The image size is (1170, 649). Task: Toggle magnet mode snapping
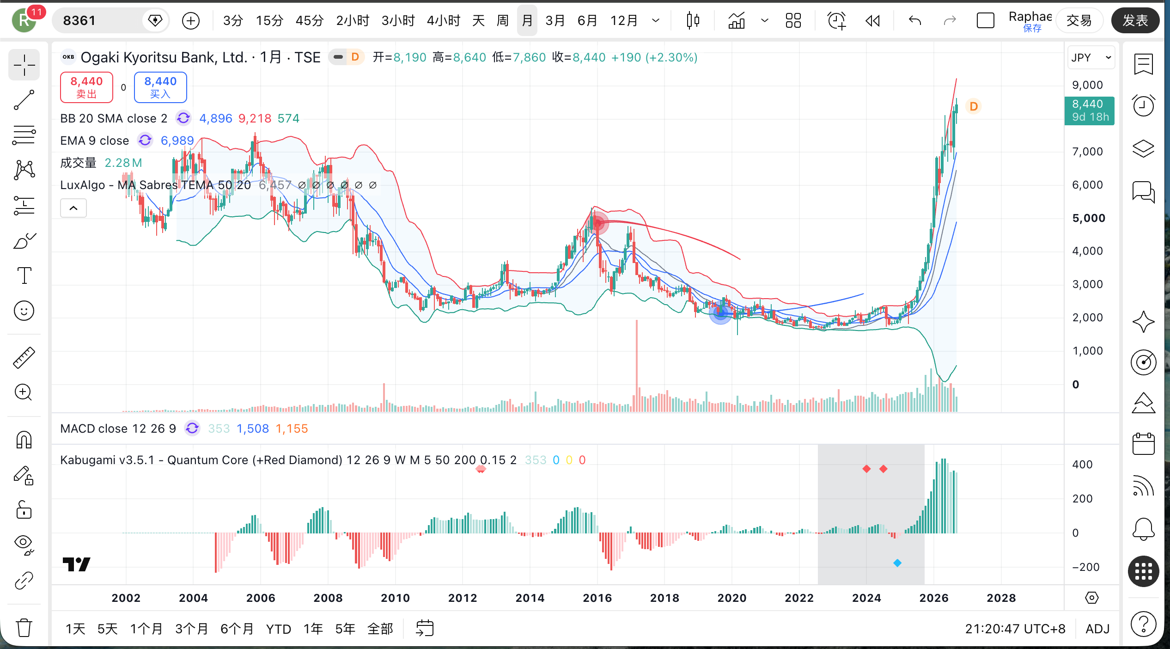tap(24, 440)
